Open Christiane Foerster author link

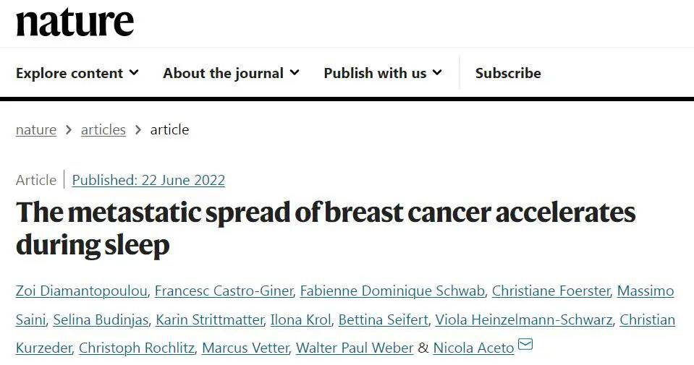pos(549,291)
